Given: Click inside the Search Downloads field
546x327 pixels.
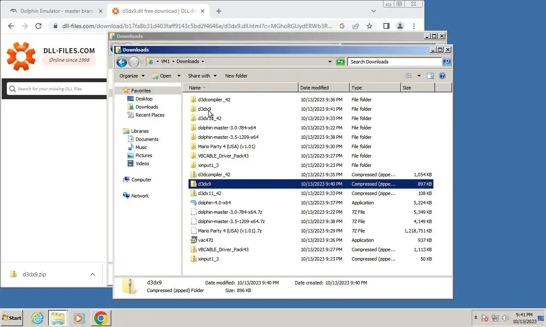Looking at the screenshot, I should (395, 62).
